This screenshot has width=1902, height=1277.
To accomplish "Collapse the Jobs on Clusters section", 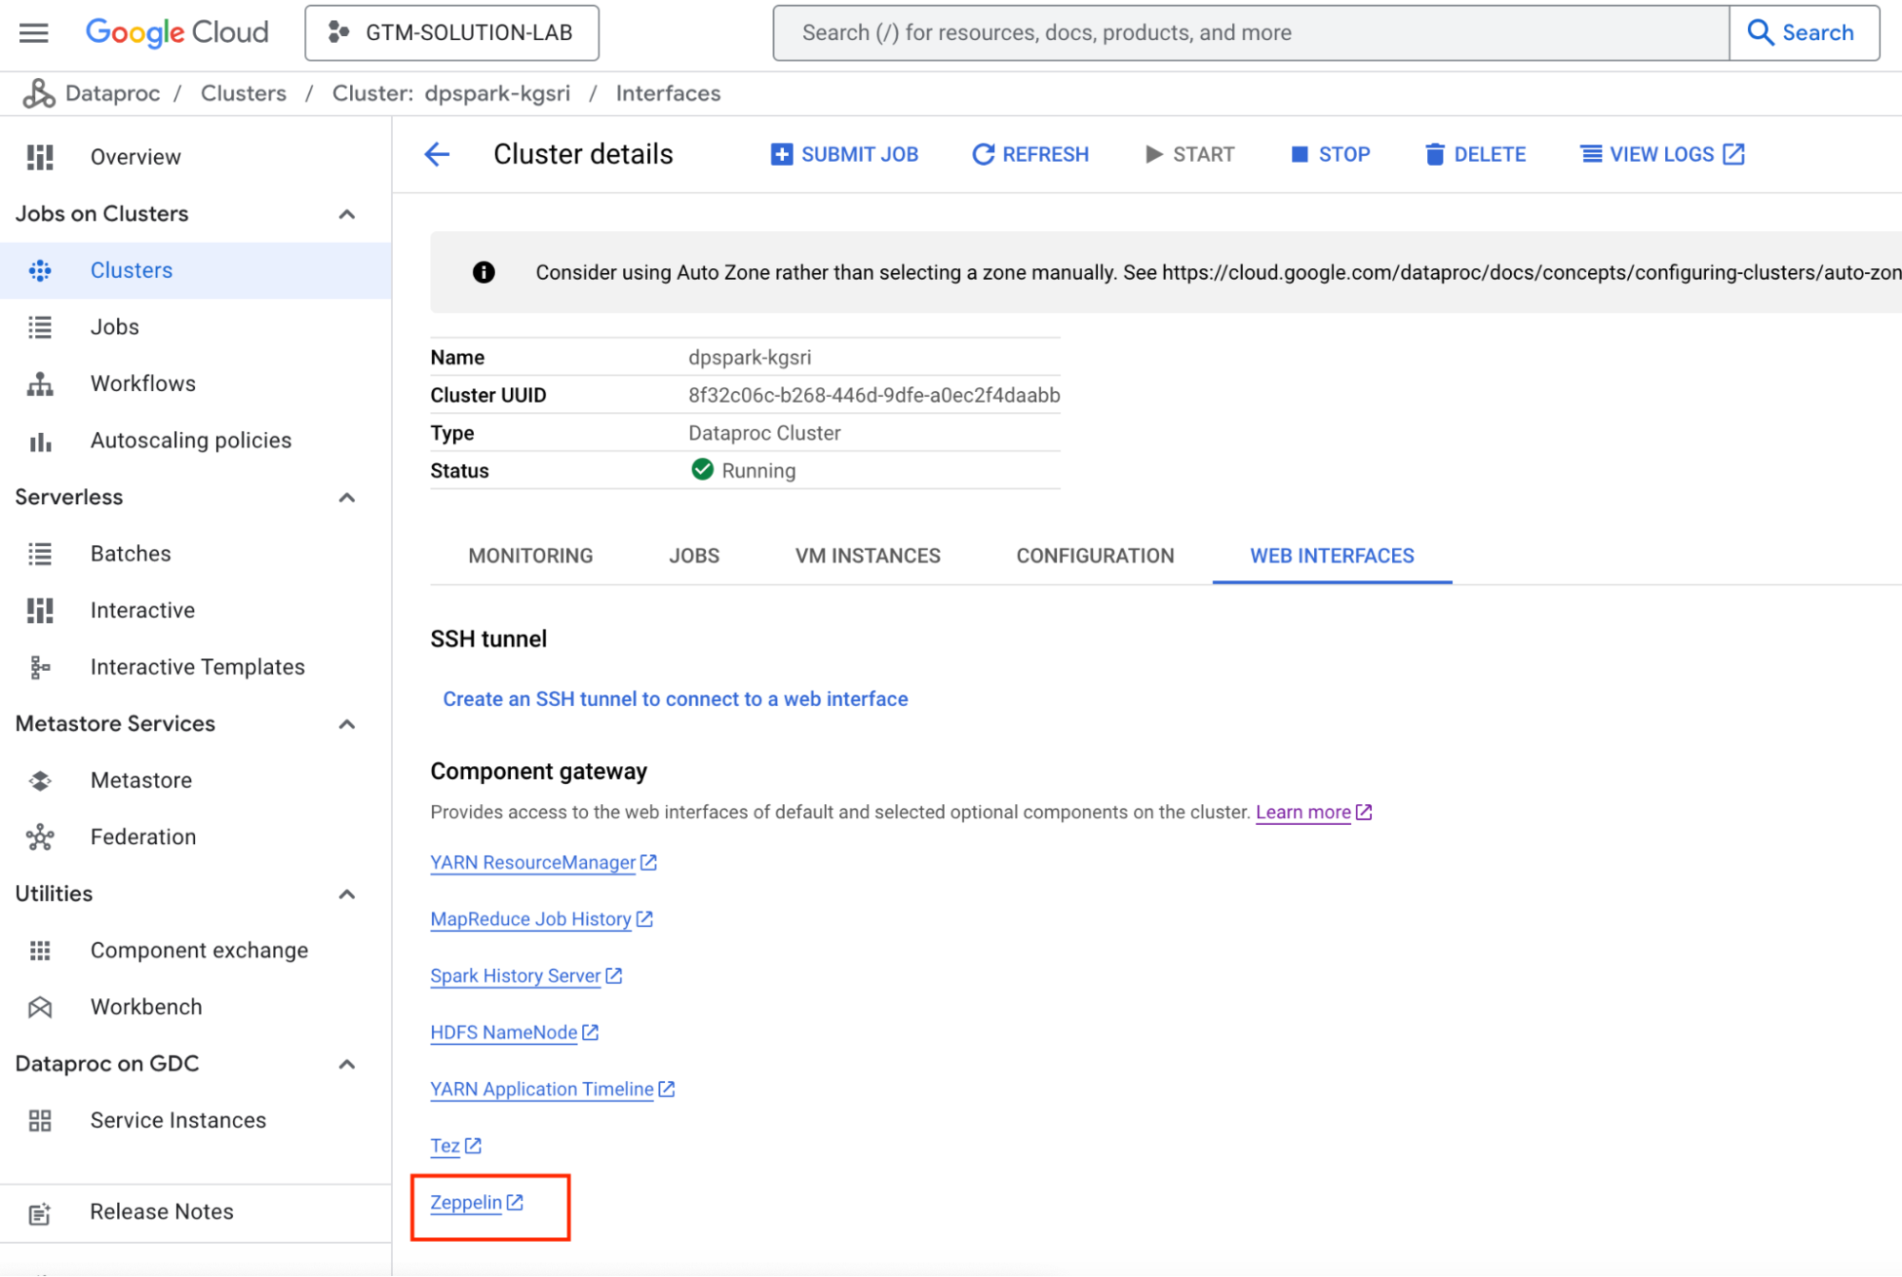I will (347, 214).
